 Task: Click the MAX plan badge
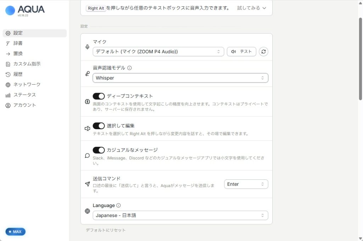tap(16, 231)
